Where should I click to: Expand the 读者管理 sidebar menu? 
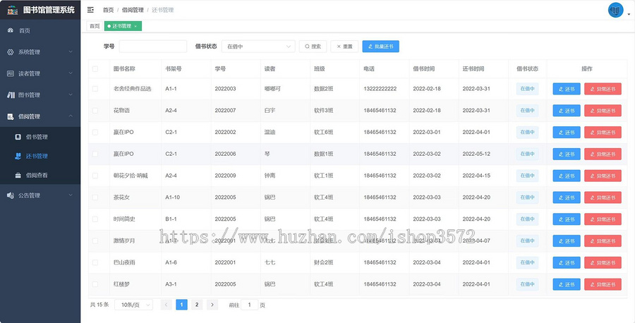(x=40, y=73)
